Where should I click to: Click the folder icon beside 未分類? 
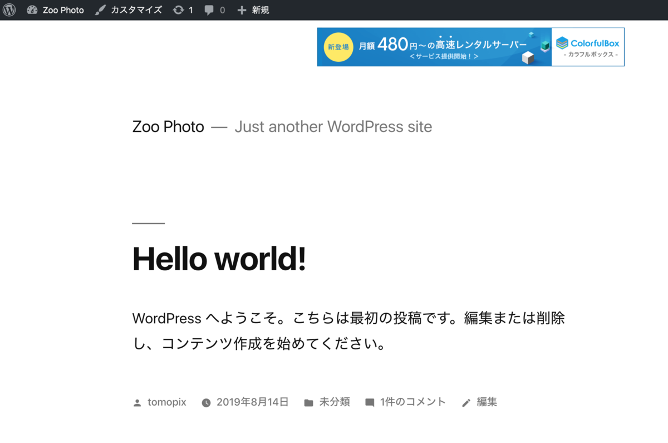pyautogui.click(x=308, y=402)
